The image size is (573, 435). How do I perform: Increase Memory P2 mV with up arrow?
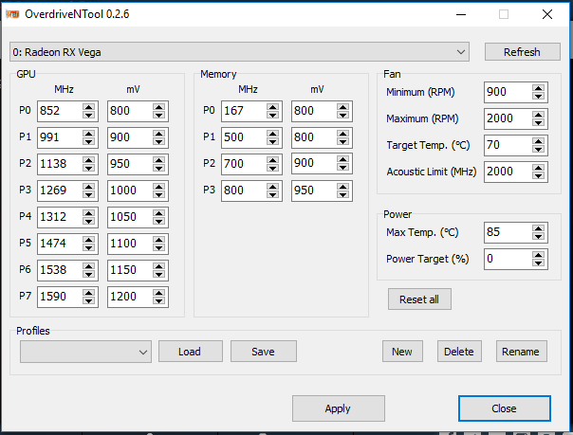pos(343,160)
